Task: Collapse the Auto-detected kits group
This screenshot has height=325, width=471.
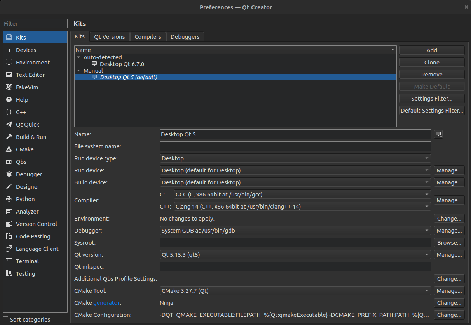Action: (x=78, y=57)
